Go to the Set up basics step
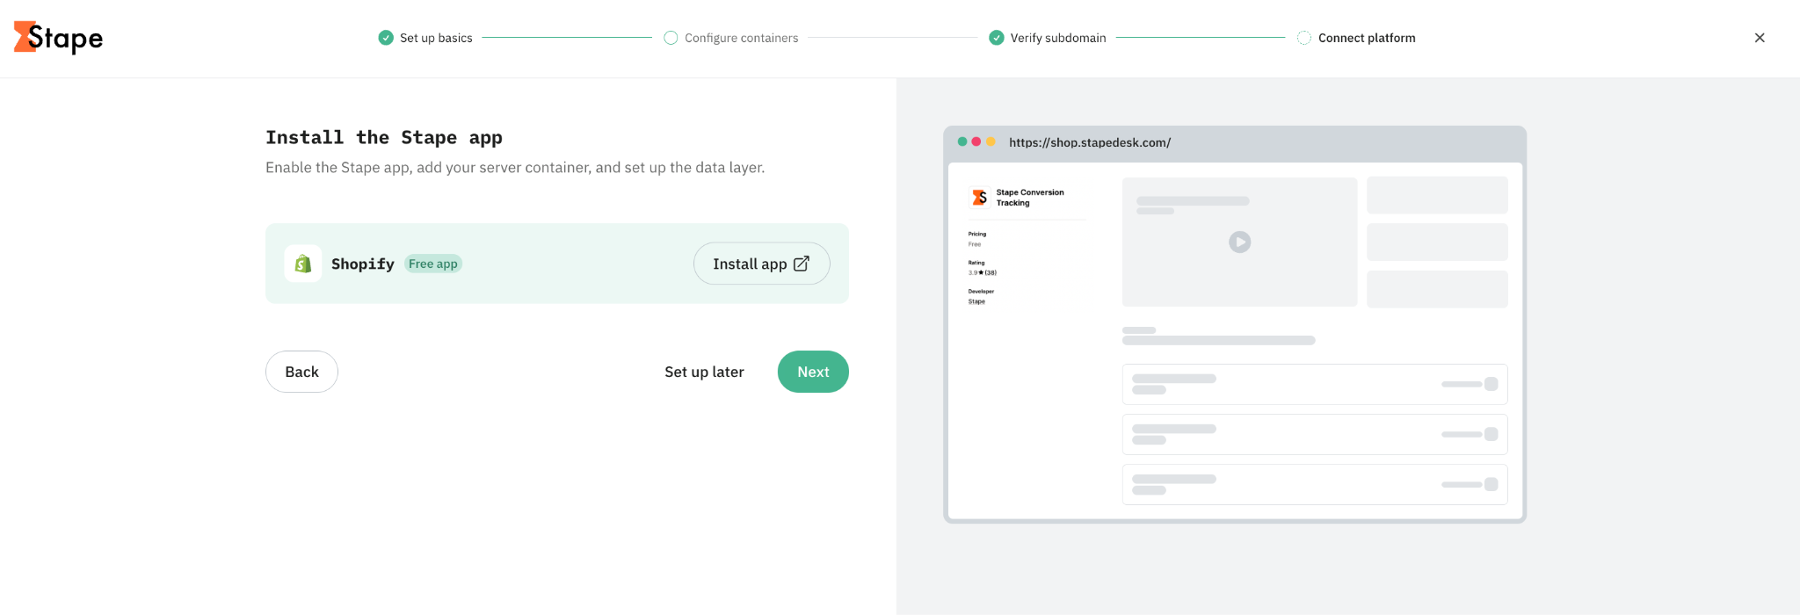1800x615 pixels. click(x=425, y=38)
